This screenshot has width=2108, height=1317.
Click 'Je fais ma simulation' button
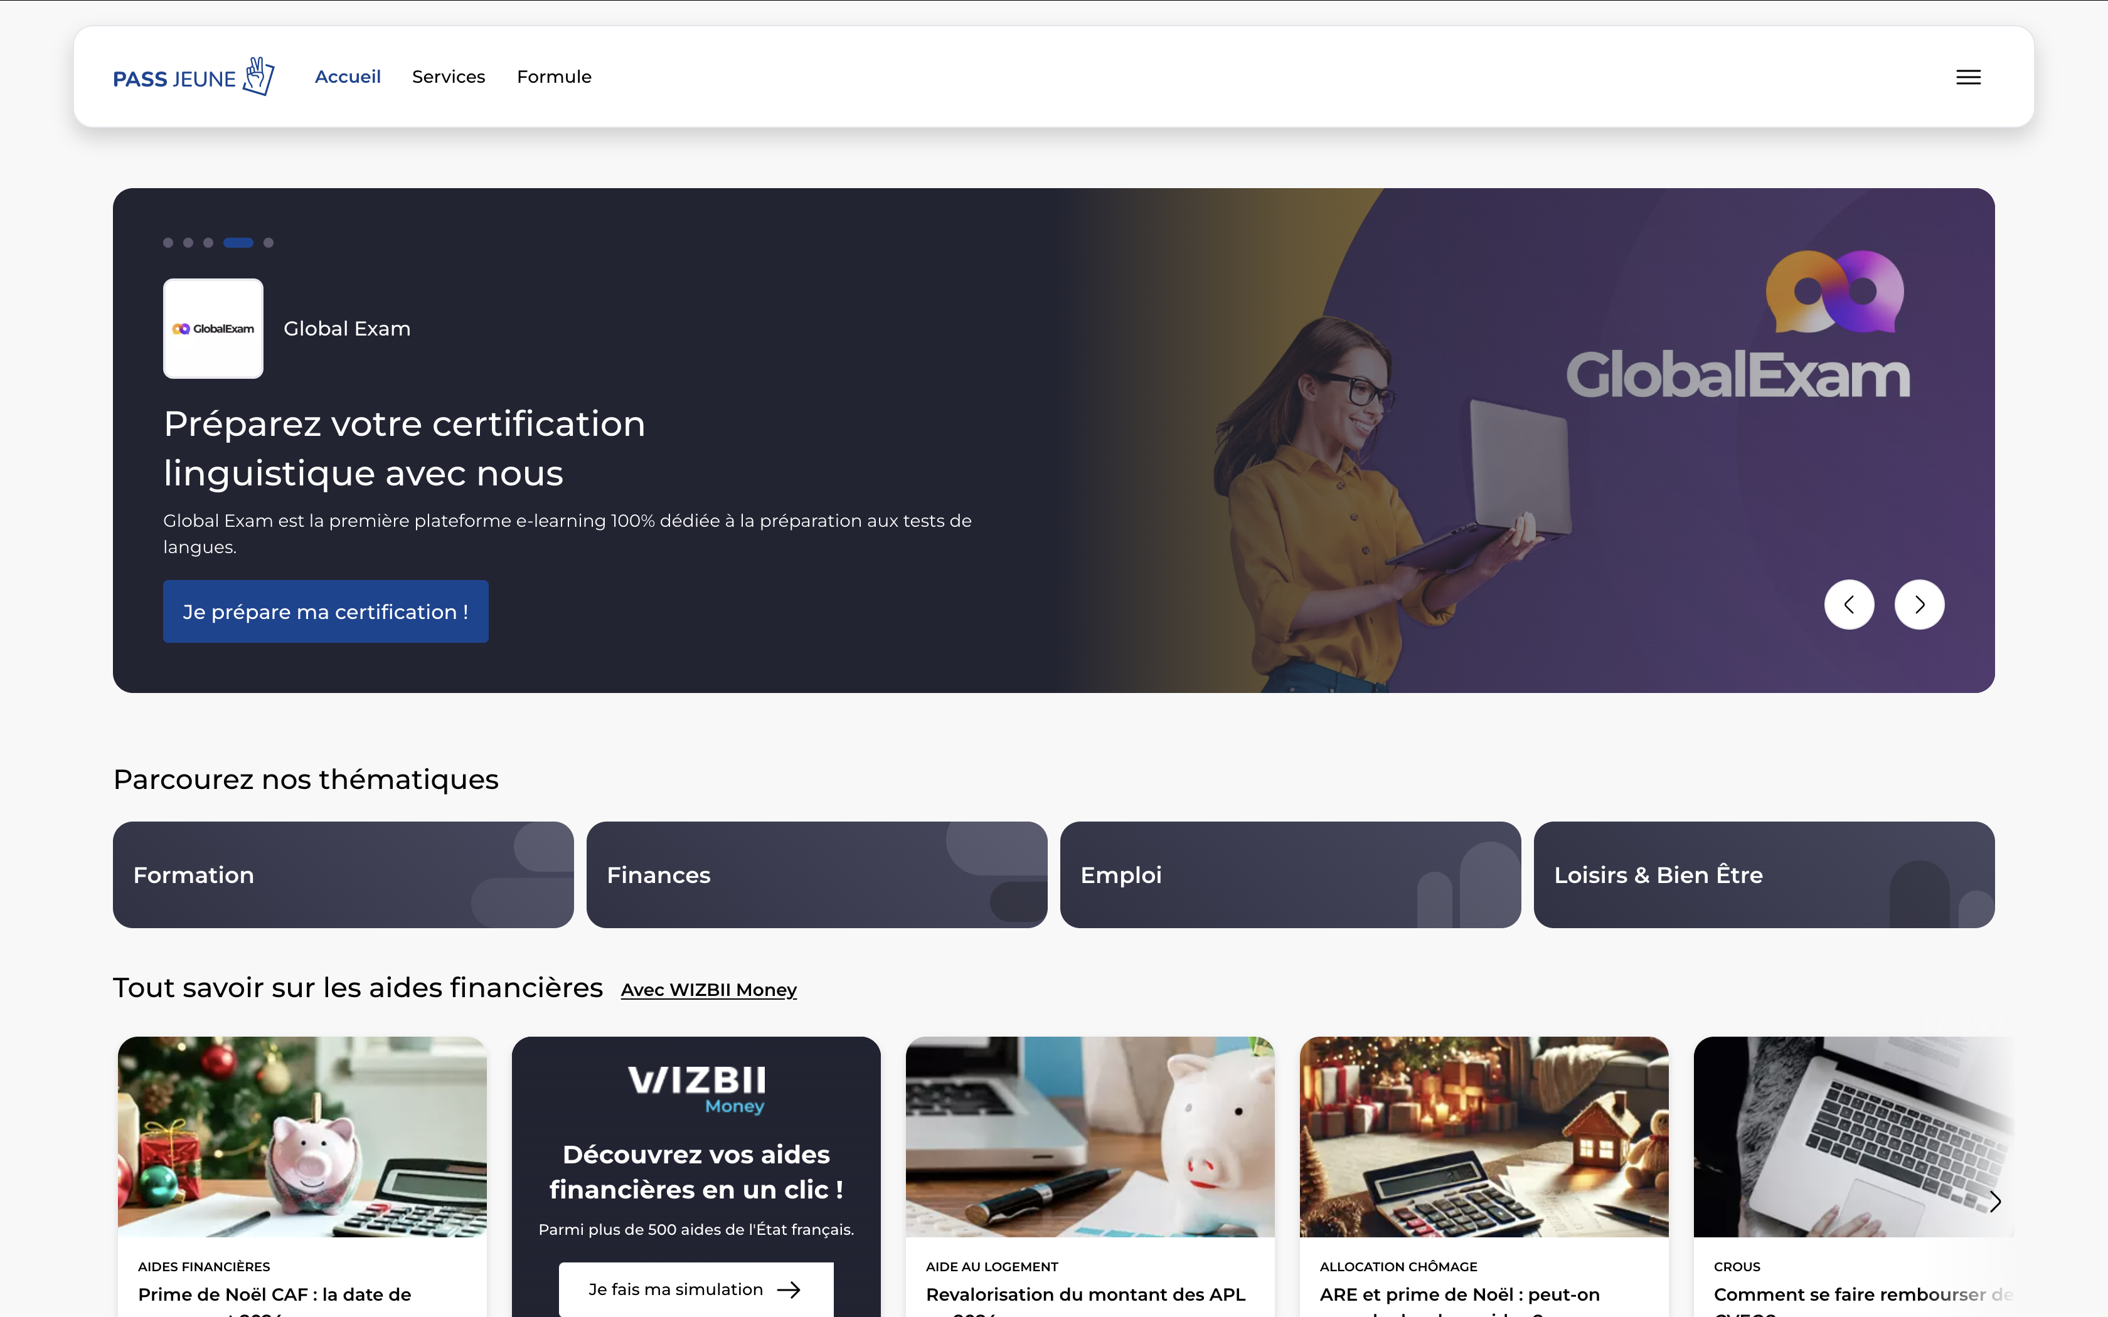coord(696,1289)
